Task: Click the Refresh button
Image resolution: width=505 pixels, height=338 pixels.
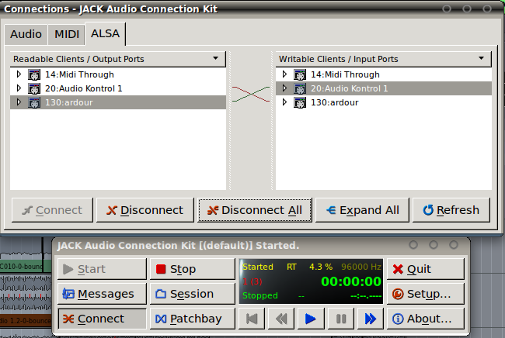Action: (451, 210)
